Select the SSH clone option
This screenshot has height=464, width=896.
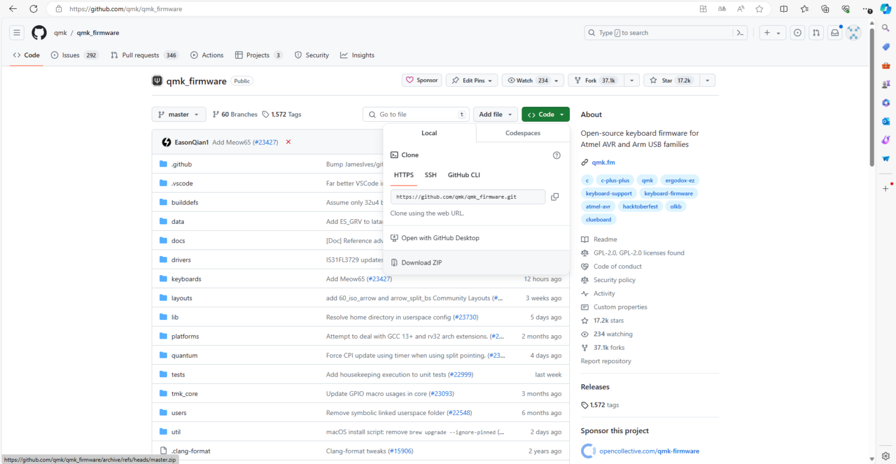(430, 175)
